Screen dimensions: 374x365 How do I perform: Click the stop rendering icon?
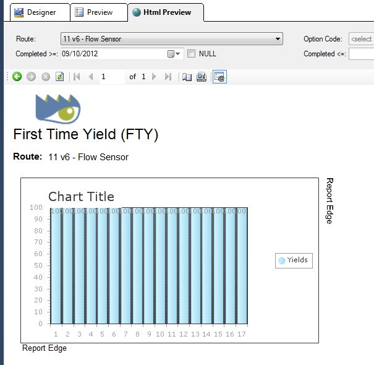pyautogui.click(x=45, y=77)
